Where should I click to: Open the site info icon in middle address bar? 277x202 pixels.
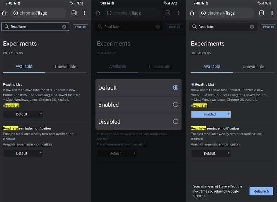pyautogui.click(x=109, y=13)
